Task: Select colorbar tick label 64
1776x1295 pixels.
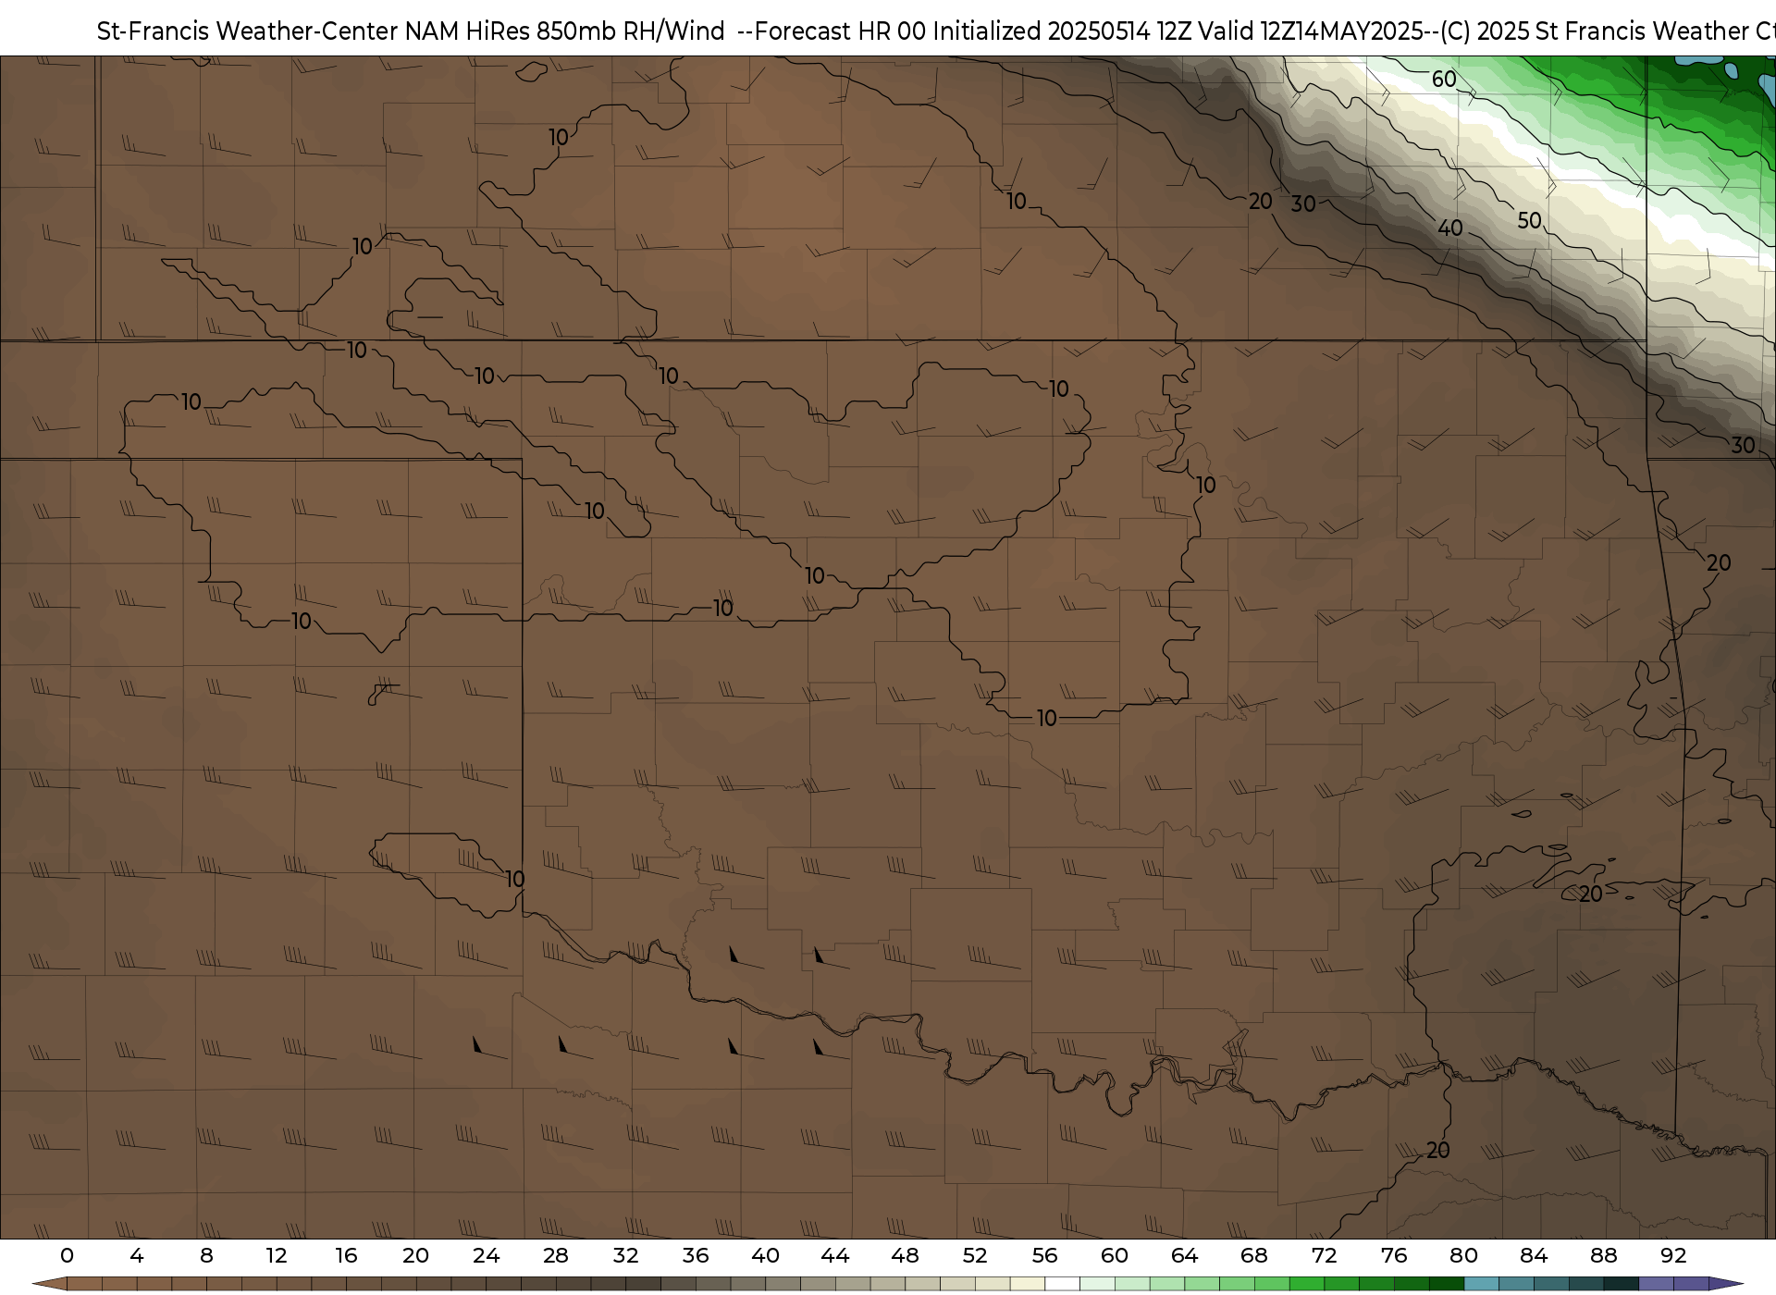Action: [1184, 1255]
